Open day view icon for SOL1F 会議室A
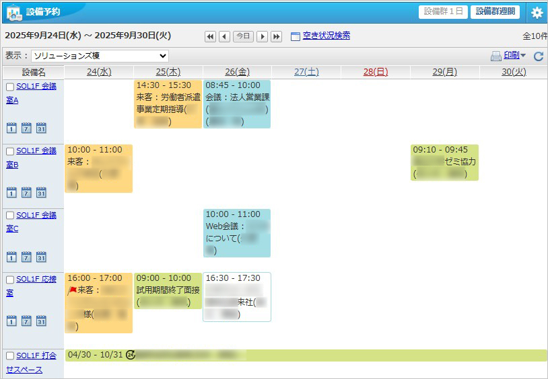This screenshot has width=548, height=379. pyautogui.click(x=11, y=128)
